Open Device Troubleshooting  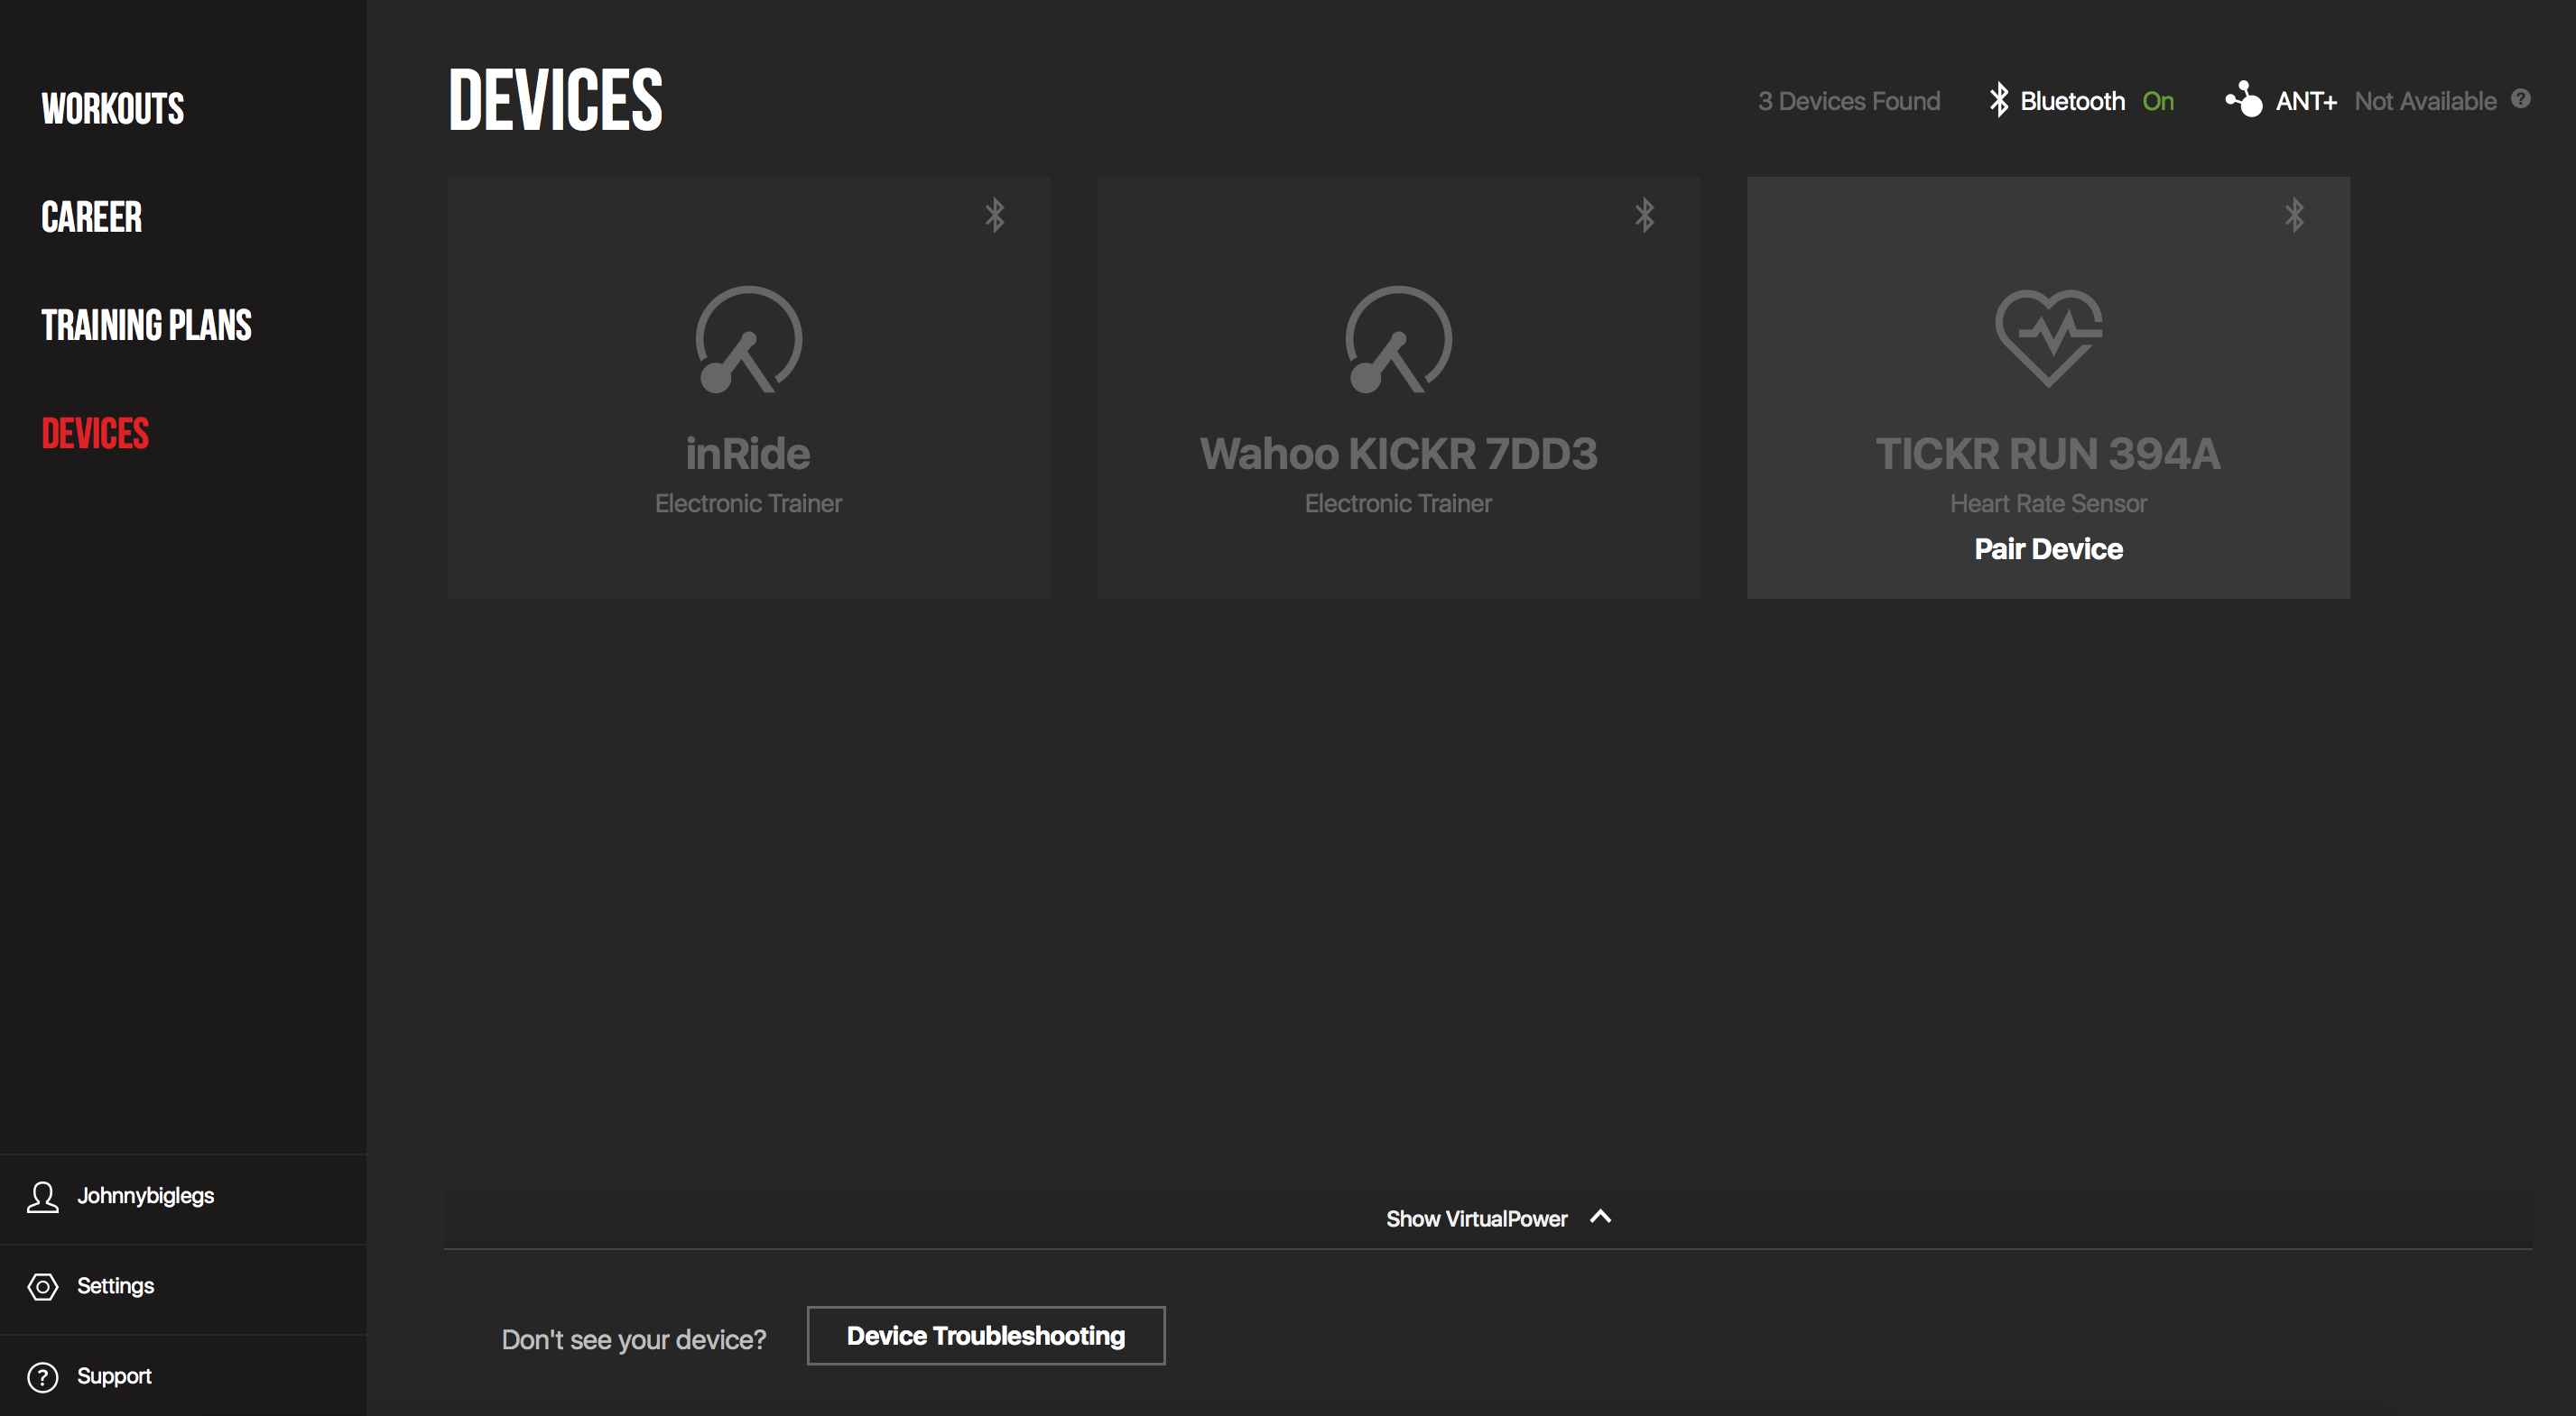tap(986, 1335)
